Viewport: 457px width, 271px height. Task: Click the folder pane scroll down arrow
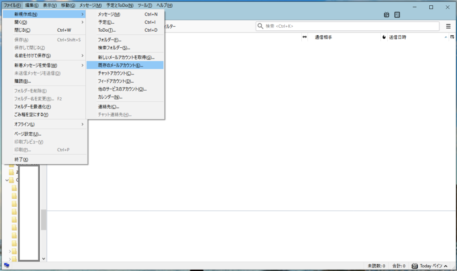(43, 258)
